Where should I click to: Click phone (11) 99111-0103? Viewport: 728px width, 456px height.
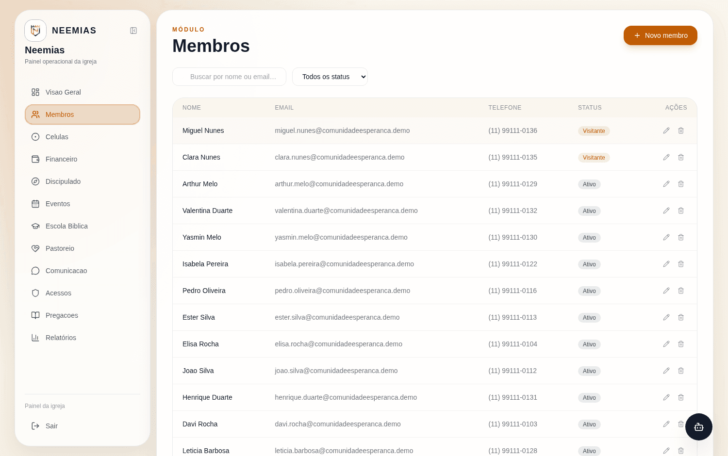513,424
